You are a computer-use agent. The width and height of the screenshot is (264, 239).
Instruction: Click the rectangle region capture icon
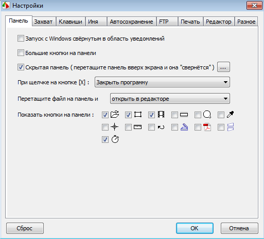coord(138,115)
